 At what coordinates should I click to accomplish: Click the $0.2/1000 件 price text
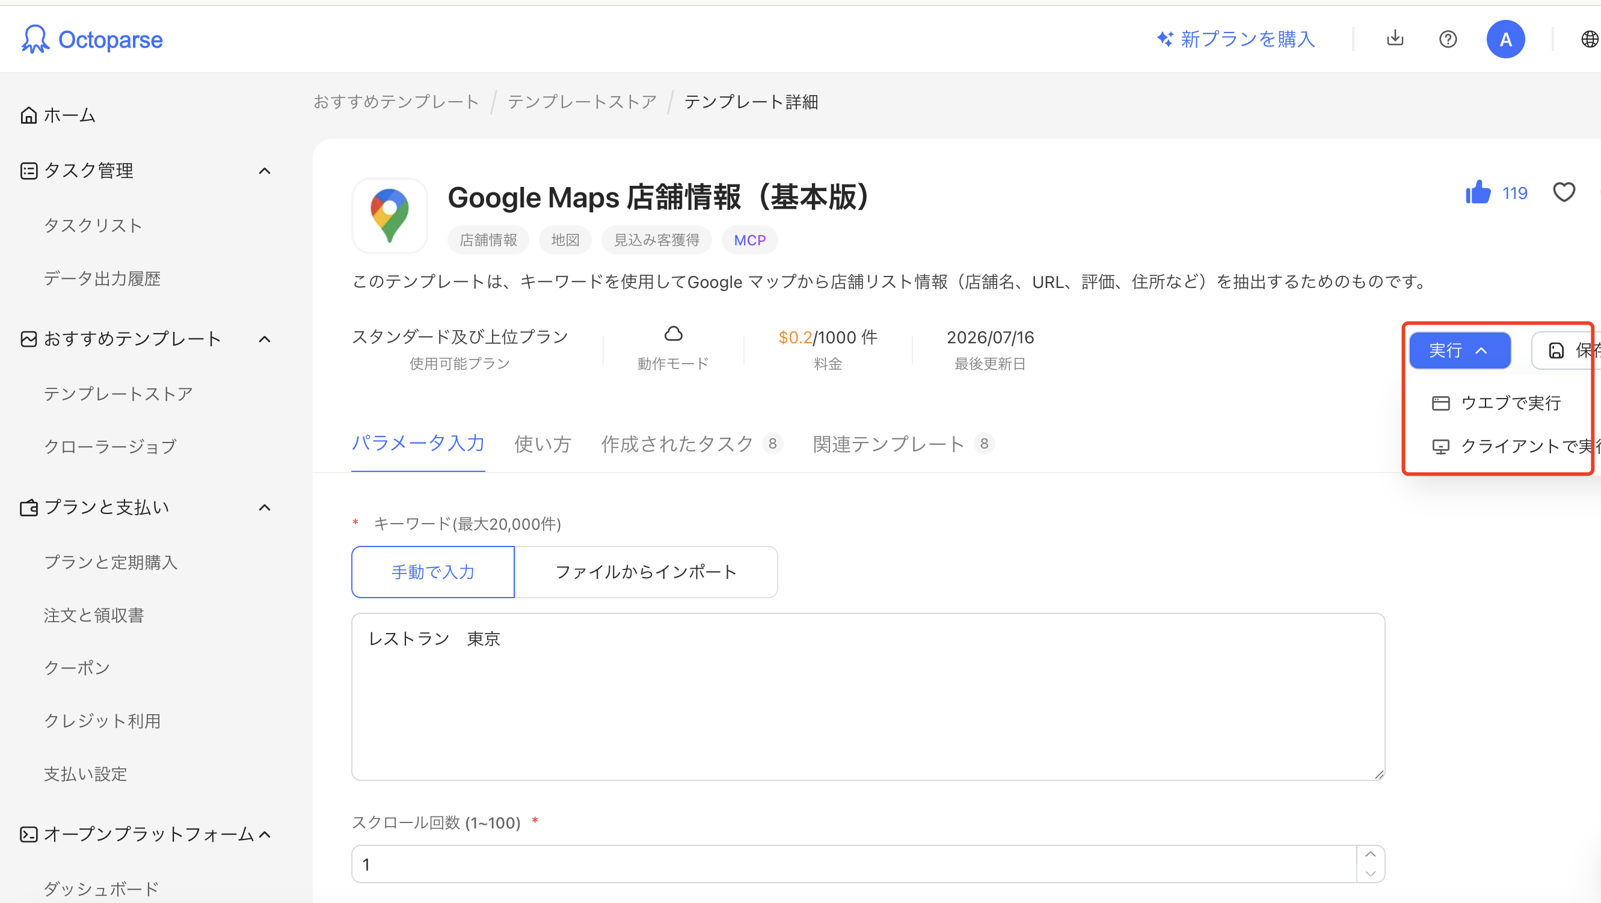tap(827, 337)
